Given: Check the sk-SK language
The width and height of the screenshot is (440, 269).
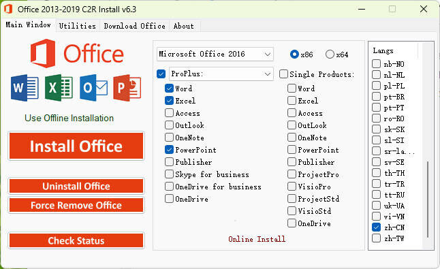Looking at the screenshot, I should pyautogui.click(x=376, y=129).
